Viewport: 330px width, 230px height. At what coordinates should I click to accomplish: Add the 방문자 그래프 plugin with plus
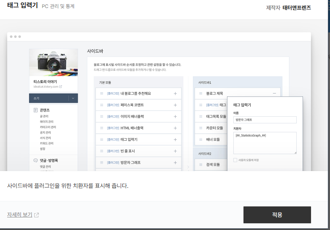coord(175,163)
